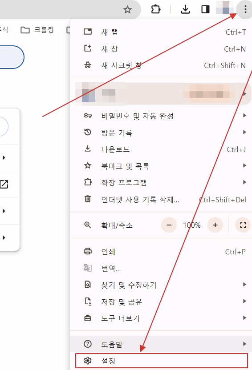Open 찾기 및 수정하기 submenu
Image resolution: width=252 pixels, height=370 pixels.
click(x=161, y=285)
